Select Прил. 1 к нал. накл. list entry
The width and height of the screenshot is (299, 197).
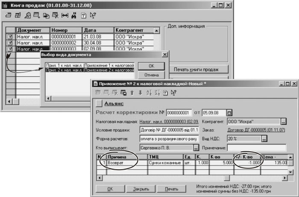90,64
